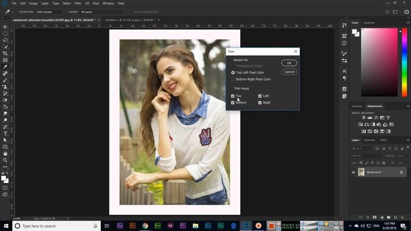Create a new group folder icon
The width and height of the screenshot is (411, 231).
pos(389,218)
